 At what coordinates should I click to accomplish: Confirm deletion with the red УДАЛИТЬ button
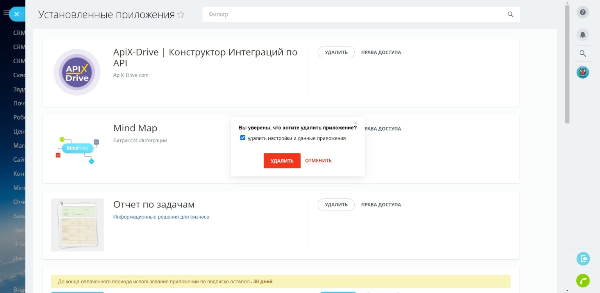pyautogui.click(x=282, y=161)
